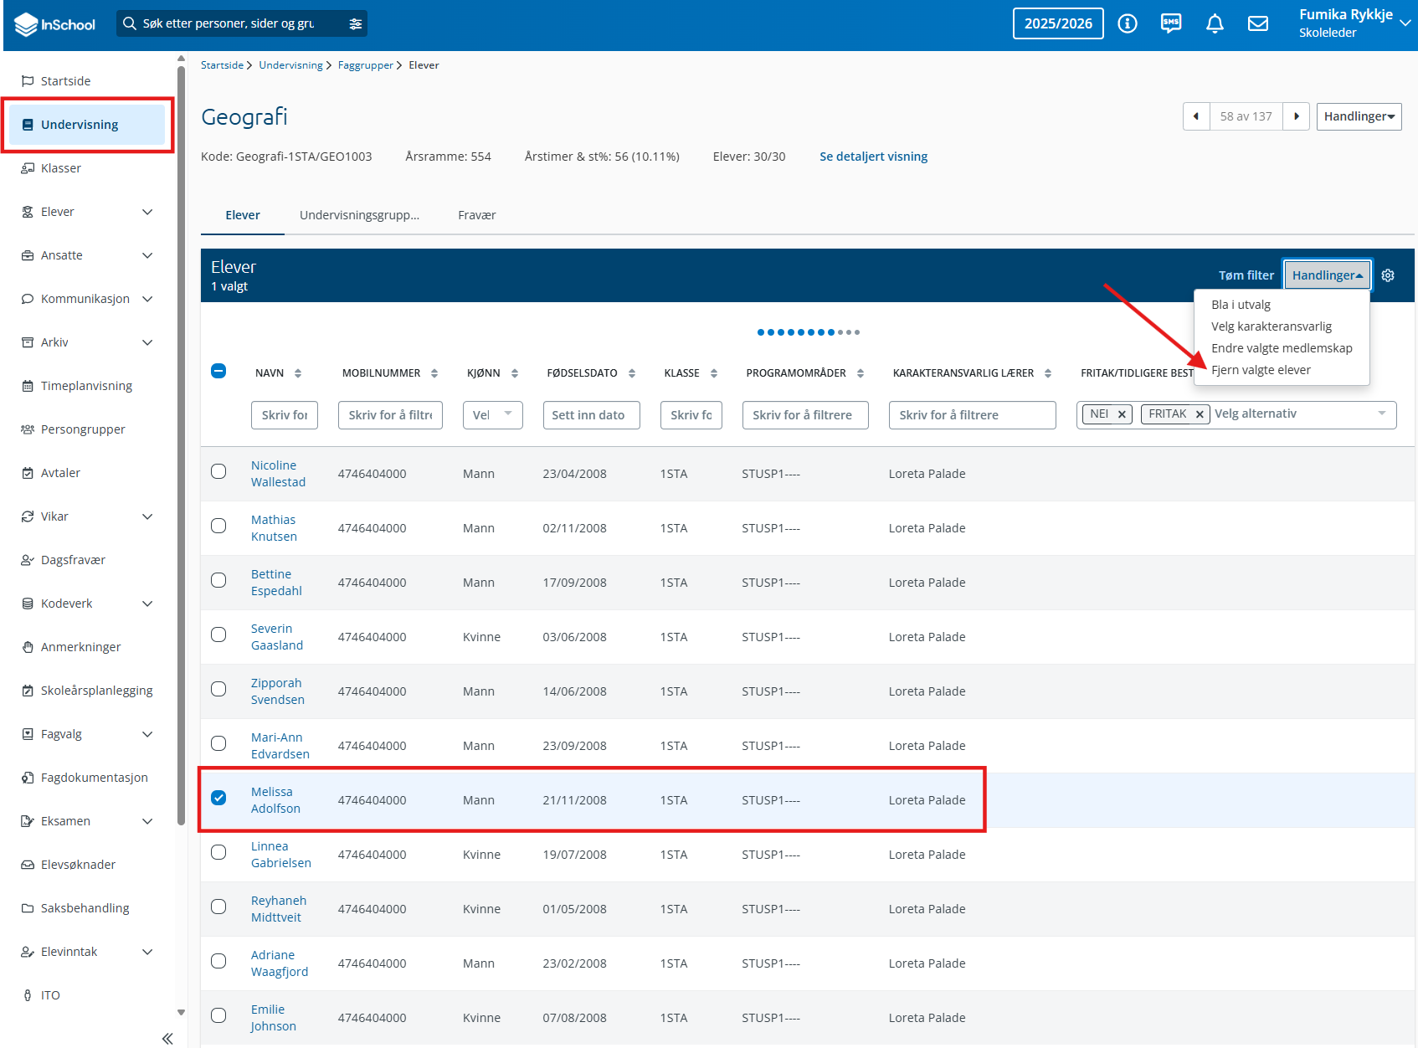Click Tøm filter button

[x=1246, y=275]
